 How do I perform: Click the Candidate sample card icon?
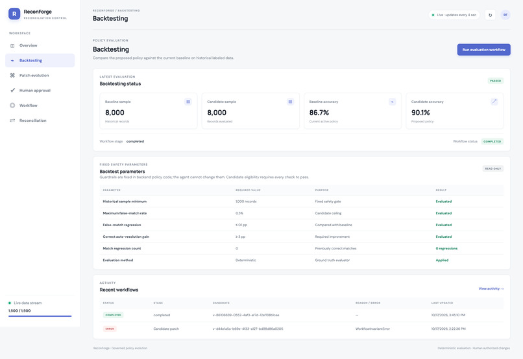click(290, 102)
